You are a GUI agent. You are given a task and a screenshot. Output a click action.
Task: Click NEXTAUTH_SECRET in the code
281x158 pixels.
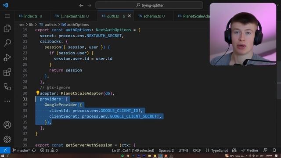click(104, 36)
